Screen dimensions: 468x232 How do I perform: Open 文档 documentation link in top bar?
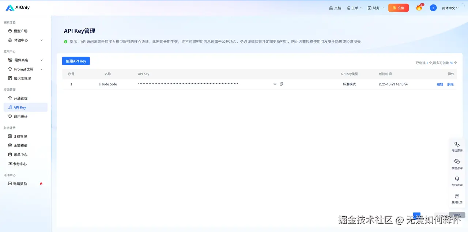335,8
